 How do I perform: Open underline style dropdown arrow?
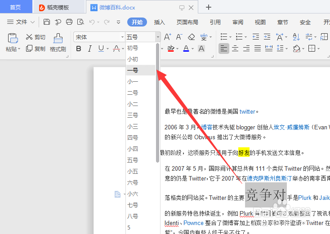tap(108, 49)
